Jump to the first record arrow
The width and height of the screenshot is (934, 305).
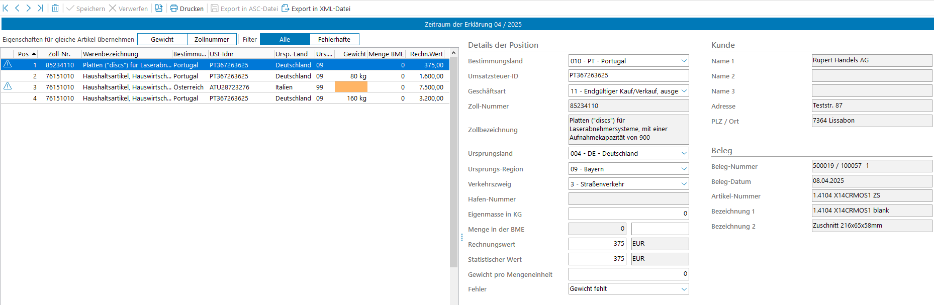point(6,8)
